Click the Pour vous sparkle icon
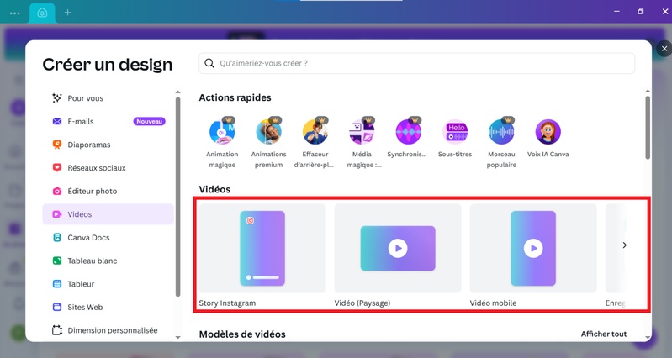Image resolution: width=672 pixels, height=358 pixels. point(56,98)
